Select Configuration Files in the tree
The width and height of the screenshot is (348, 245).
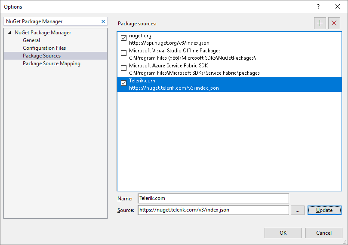tap(44, 48)
